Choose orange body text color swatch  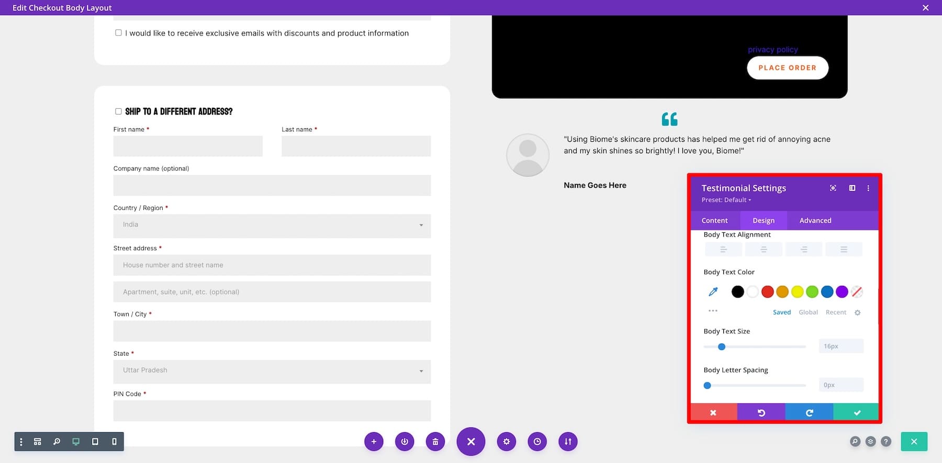[x=782, y=292]
